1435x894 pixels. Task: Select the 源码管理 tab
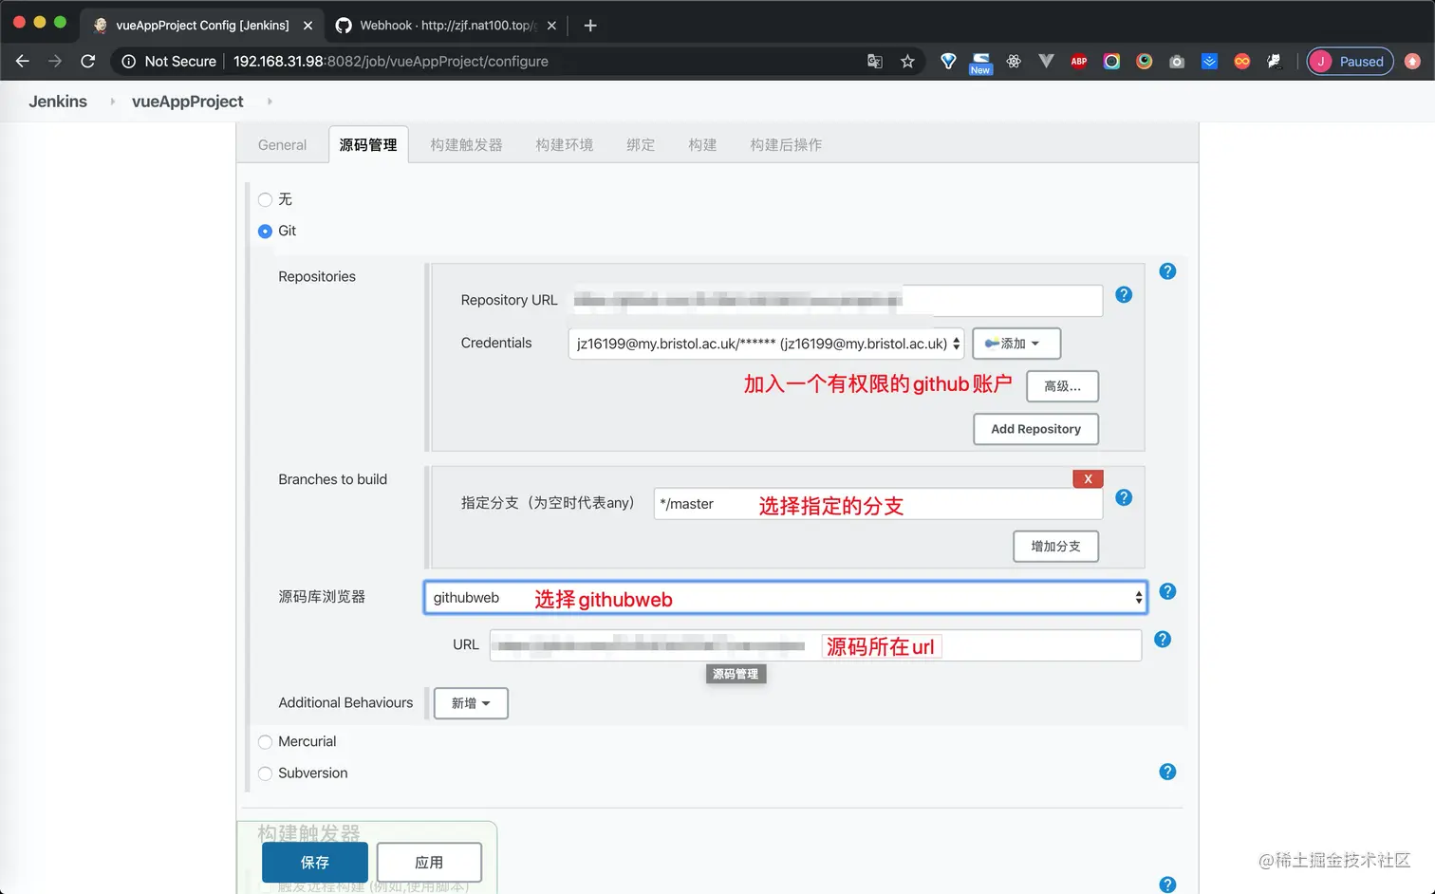pos(368,145)
